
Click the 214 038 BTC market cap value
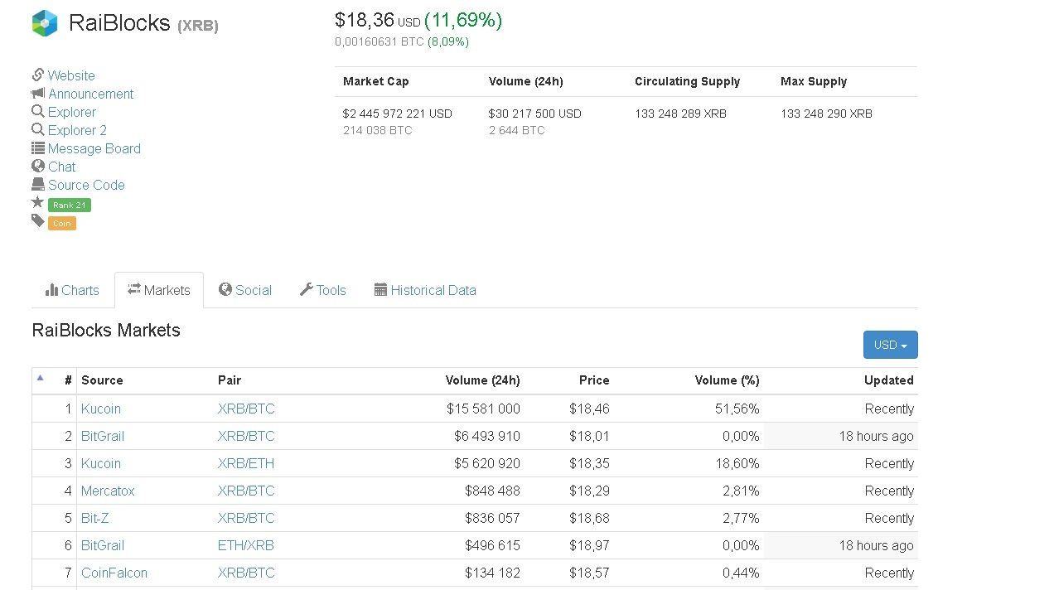[x=377, y=130]
